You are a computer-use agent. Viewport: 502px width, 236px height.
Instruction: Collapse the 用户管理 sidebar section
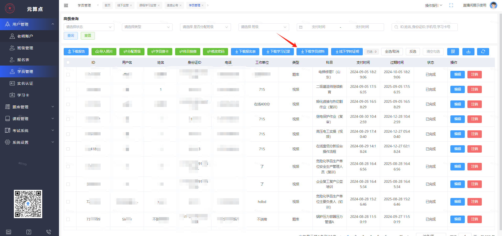29,24
